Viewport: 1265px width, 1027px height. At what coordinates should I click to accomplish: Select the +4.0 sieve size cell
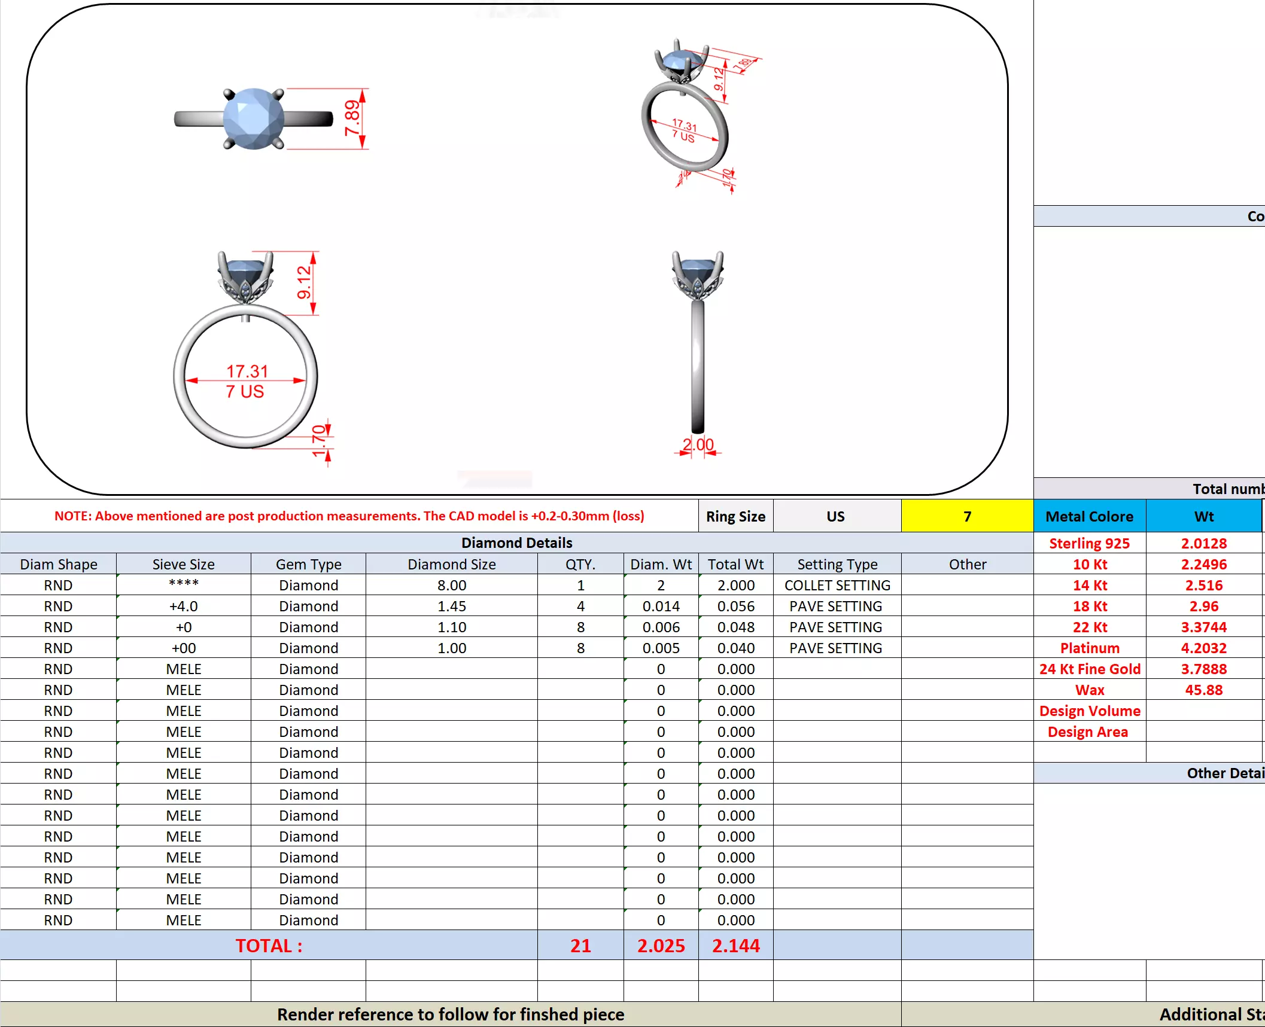183,607
